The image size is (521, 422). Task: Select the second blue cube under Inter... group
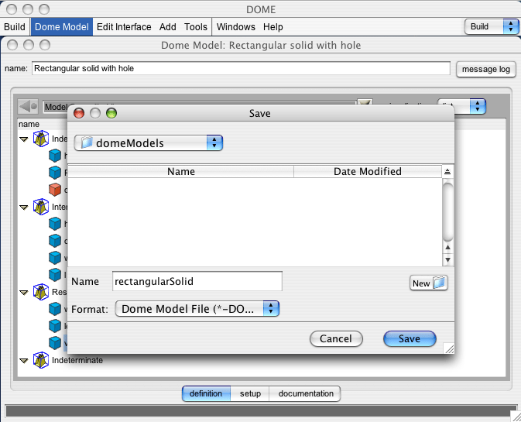pos(55,241)
